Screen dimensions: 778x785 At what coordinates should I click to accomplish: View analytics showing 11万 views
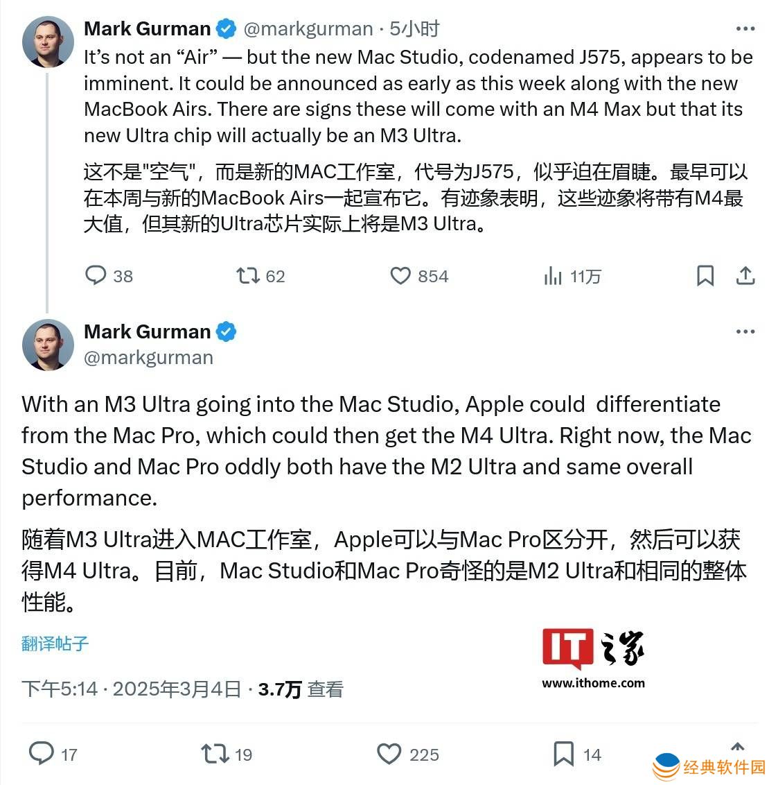(x=572, y=276)
